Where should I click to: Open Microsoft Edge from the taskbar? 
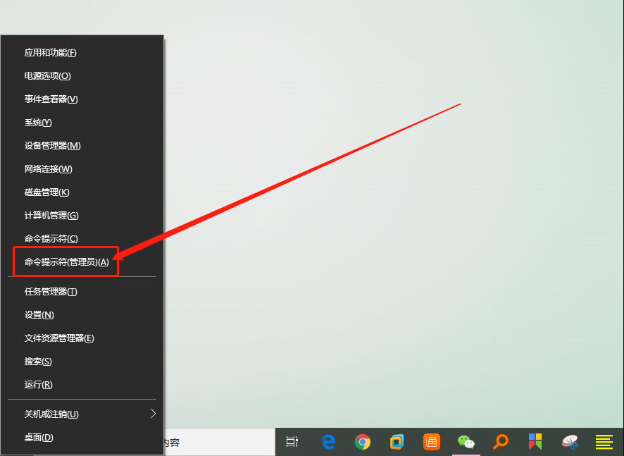327,443
